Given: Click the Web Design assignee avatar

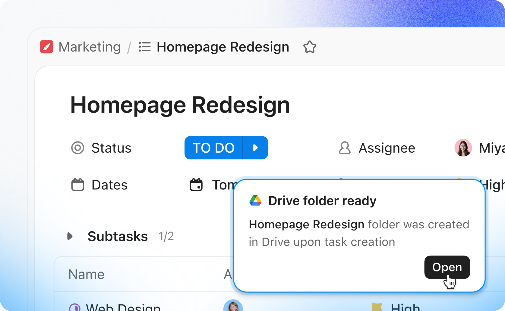Looking at the screenshot, I should (233, 306).
